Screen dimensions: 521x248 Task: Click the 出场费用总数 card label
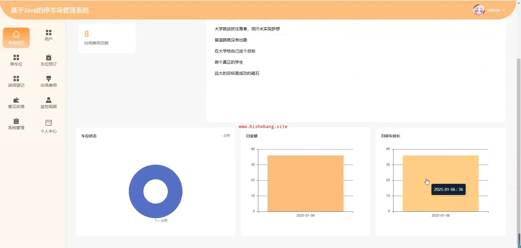click(96, 43)
